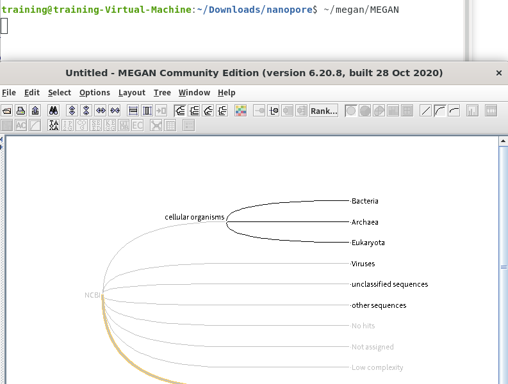The height and width of the screenshot is (384, 508).
Task: Click the TAXA viewer icon
Action: pyautogui.click(x=53, y=125)
